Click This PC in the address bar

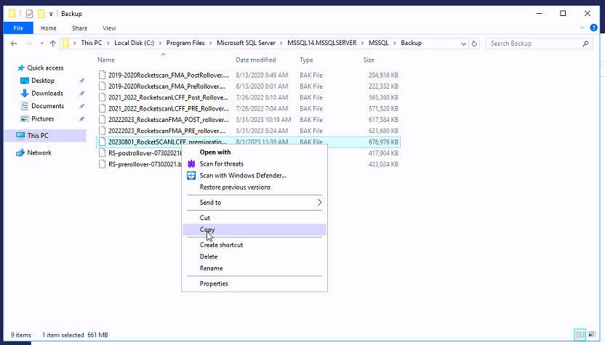[x=92, y=43]
